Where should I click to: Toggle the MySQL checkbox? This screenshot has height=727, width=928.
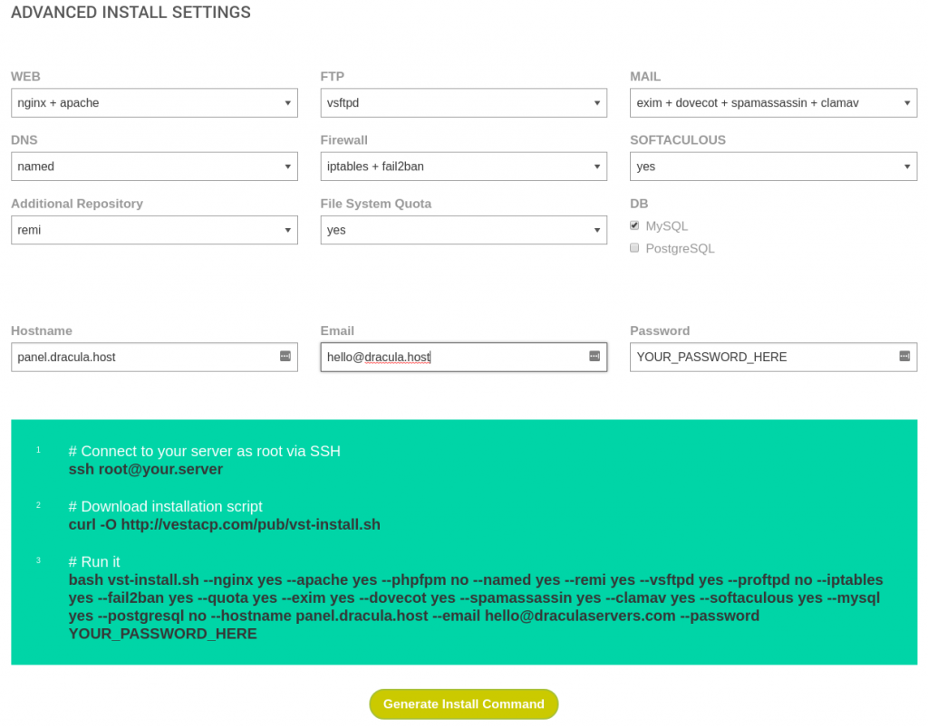click(635, 225)
